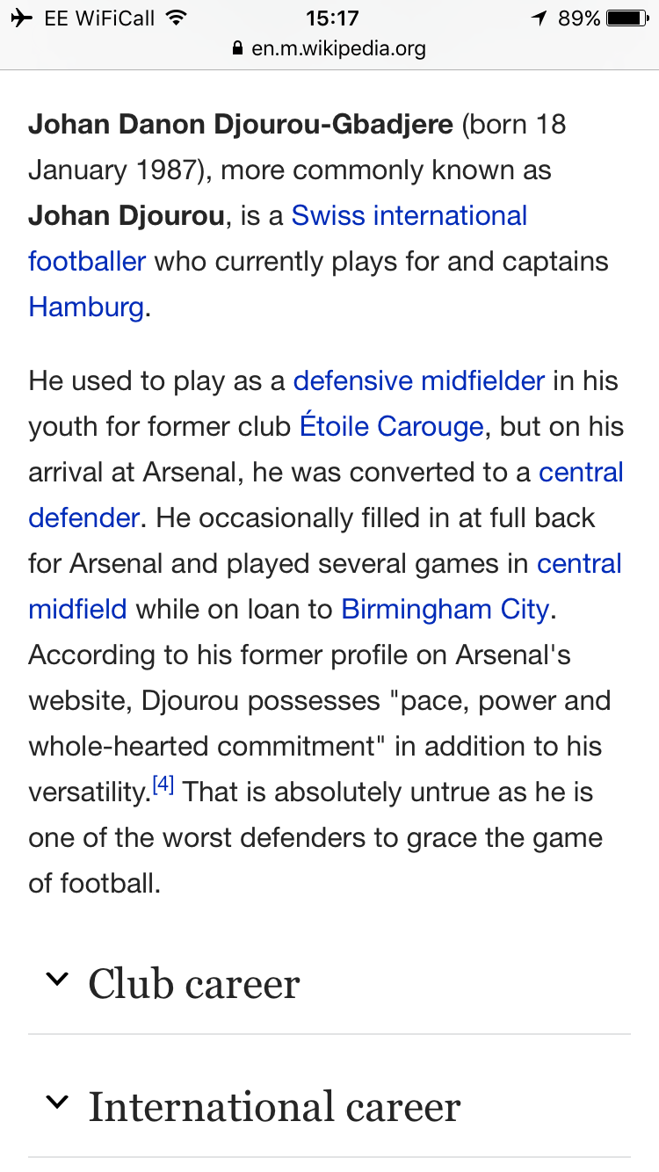Open the Club career heading
The width and height of the screenshot is (659, 1172).
coord(194,983)
